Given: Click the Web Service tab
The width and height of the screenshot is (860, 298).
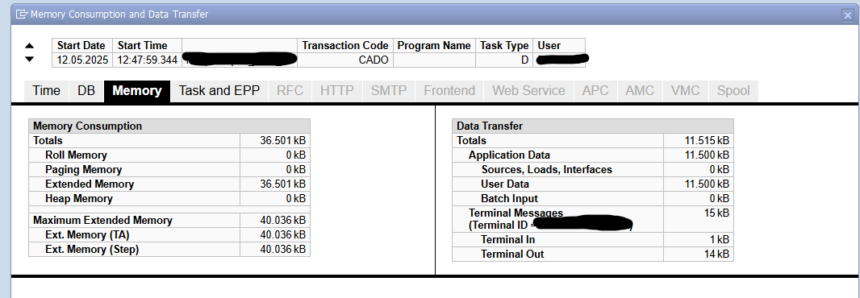Looking at the screenshot, I should click(528, 91).
